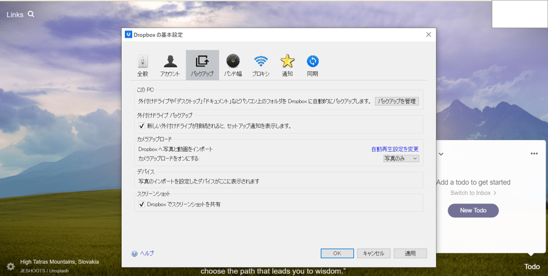This screenshot has width=548, height=276.
Task: Toggle the external drive setup notification checkbox
Action: click(x=141, y=126)
